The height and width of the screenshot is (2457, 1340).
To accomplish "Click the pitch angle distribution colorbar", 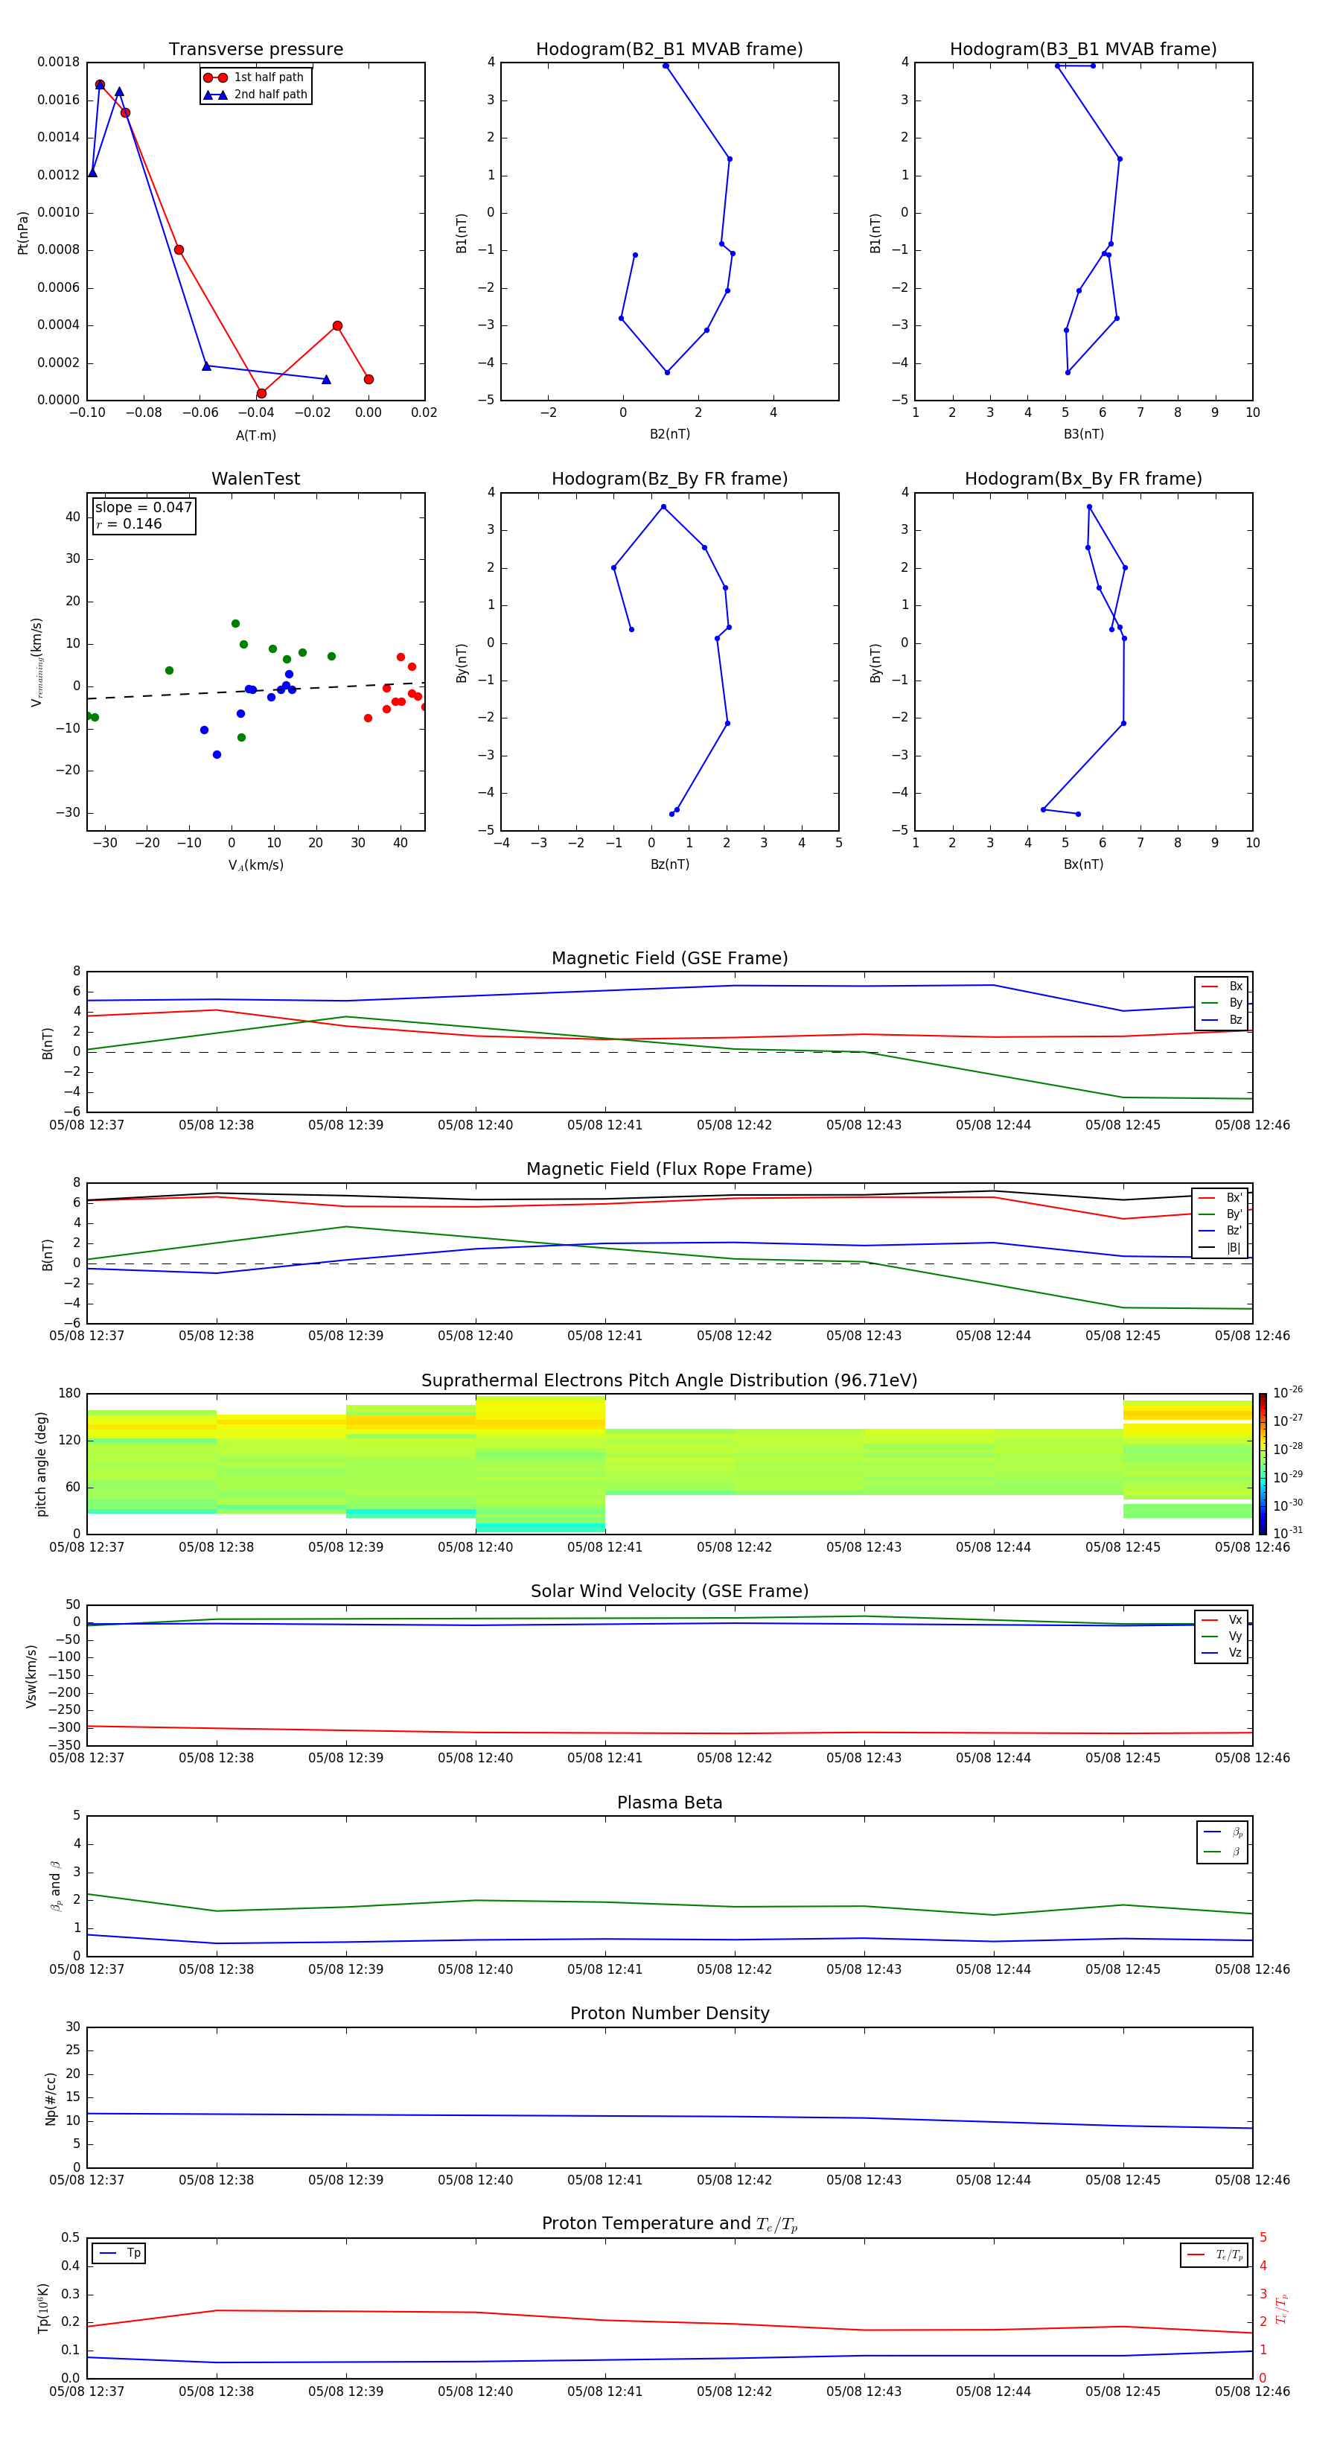I will coord(1262,1464).
